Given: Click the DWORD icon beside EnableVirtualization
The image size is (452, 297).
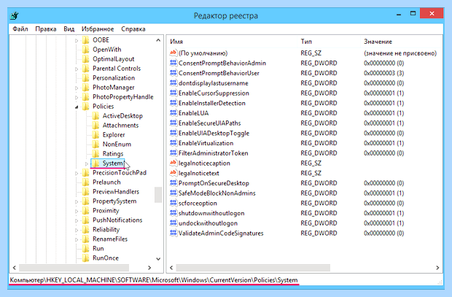Looking at the screenshot, I should (174, 143).
